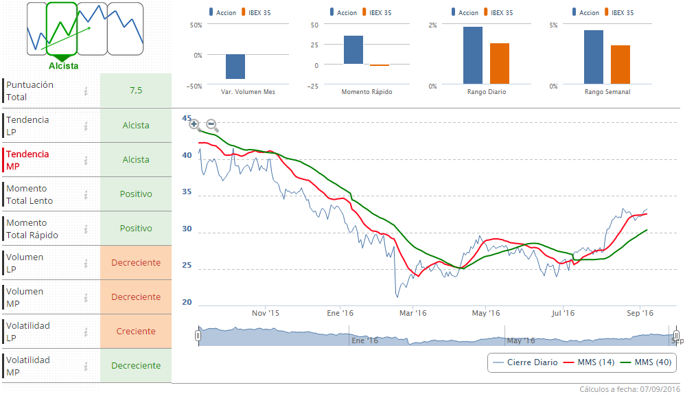Open info icon for Puntuación Total
Image resolution: width=685 pixels, height=394 pixels.
point(86,91)
